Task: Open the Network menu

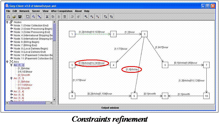Action: tap(24, 11)
